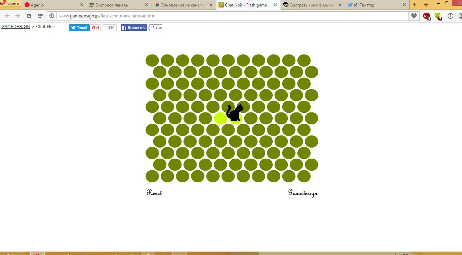Click the colorful Обновления tab favicon
Image resolution: width=462 pixels, height=255 pixels.
point(156,5)
